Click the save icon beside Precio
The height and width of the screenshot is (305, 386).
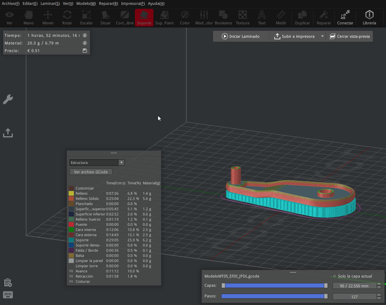(x=85, y=51)
